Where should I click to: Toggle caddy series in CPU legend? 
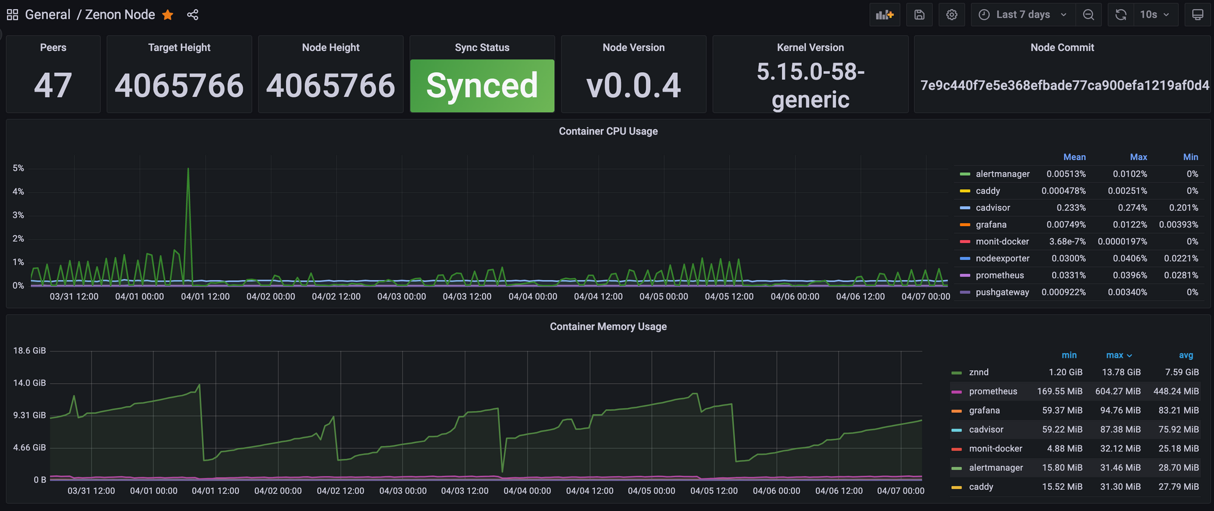(x=988, y=191)
